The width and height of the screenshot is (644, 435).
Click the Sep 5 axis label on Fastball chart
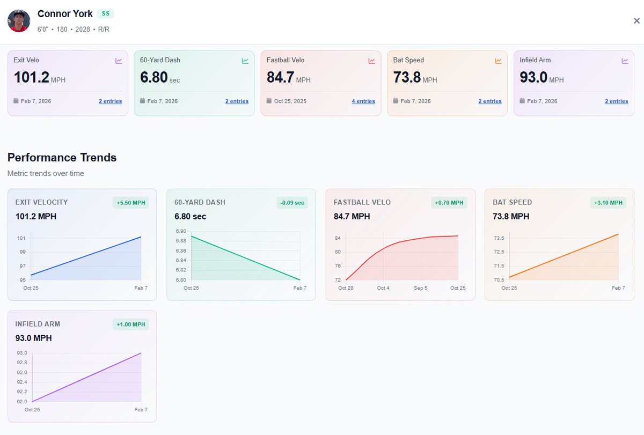[x=421, y=288]
